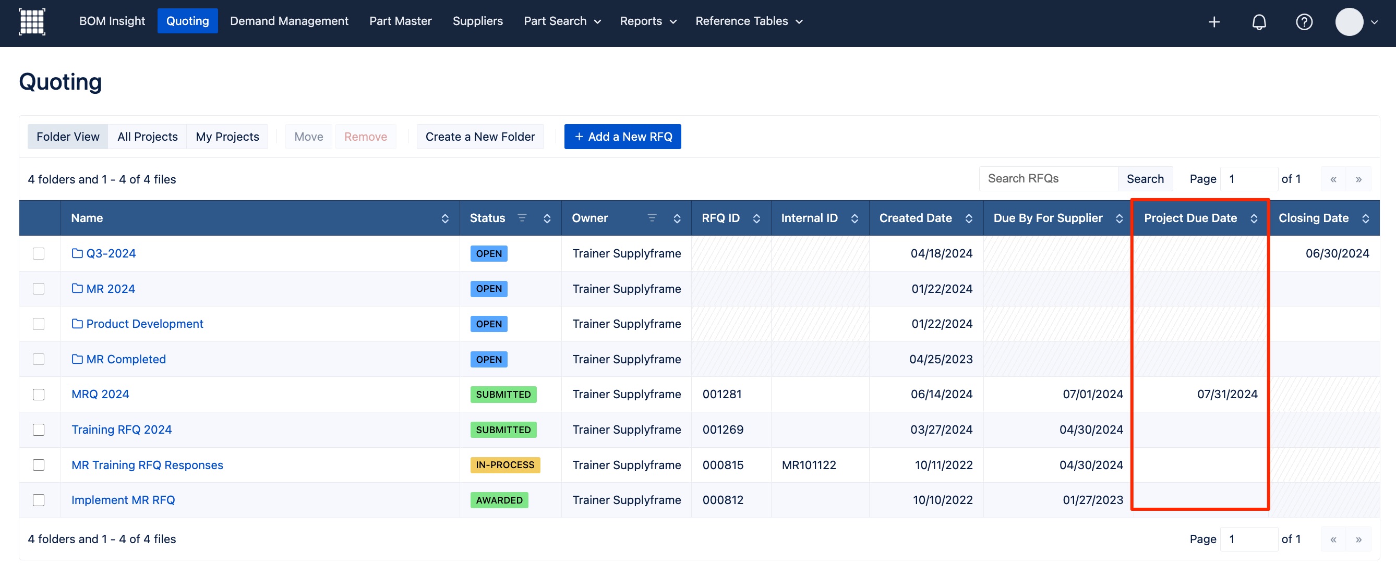Click the plus icon in top bar
1396x564 pixels.
click(x=1214, y=22)
